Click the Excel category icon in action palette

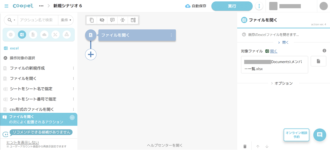tap(22, 35)
